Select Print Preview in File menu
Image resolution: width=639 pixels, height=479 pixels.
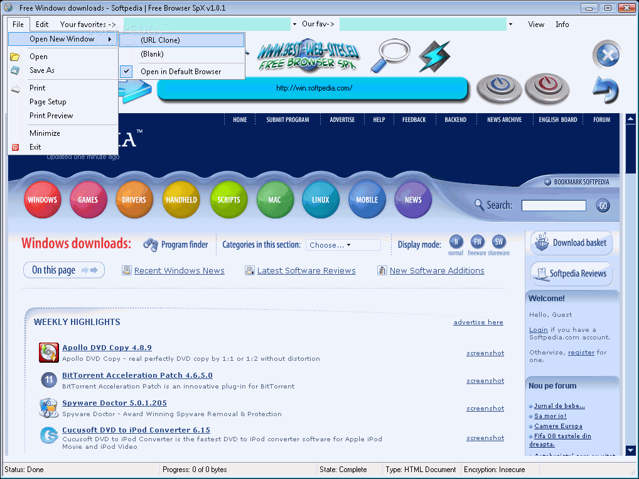(63, 116)
